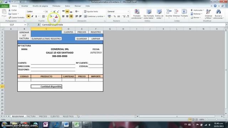Click the borders icon in Fuente group
The width and height of the screenshot is (228, 128).
[43, 16]
